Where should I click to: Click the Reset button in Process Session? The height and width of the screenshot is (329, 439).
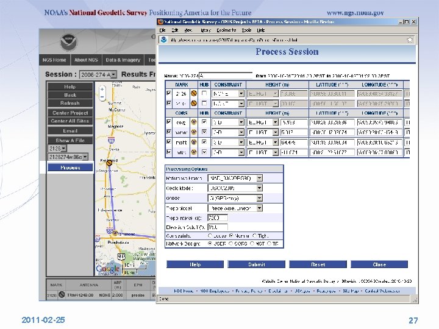pos(318,264)
